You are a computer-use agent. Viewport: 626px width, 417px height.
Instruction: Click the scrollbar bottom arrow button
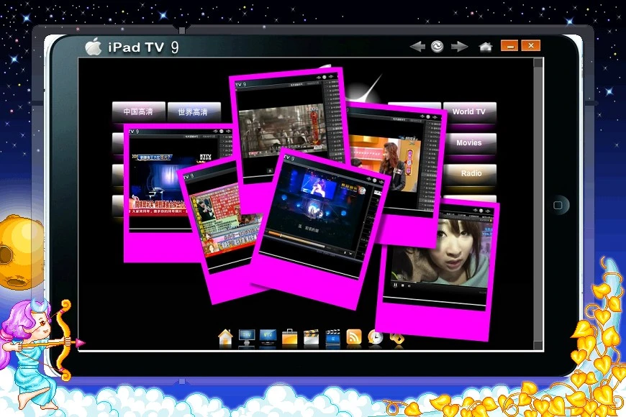[538, 346]
